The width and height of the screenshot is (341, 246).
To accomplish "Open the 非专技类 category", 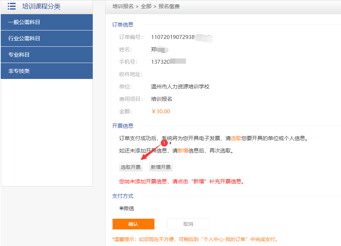I will (x=47, y=71).
